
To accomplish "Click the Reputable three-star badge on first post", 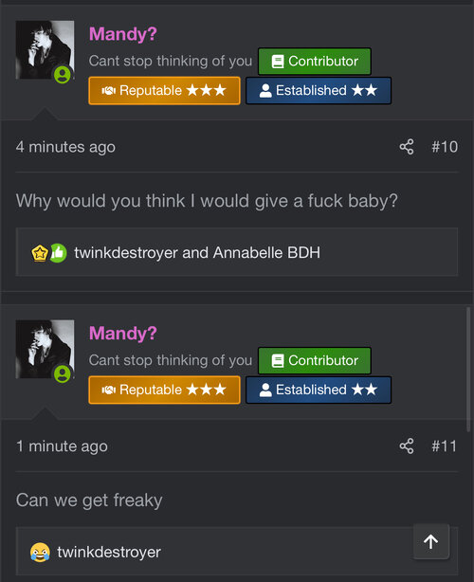I will [164, 91].
